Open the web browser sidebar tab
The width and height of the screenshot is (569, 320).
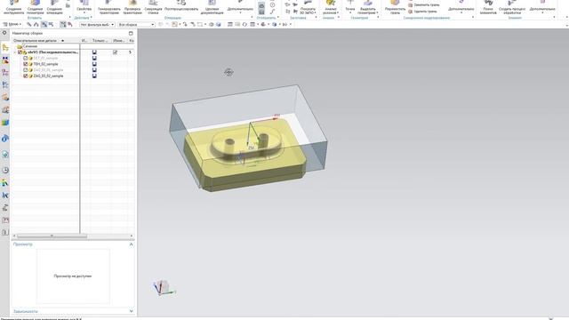[x=5, y=155]
